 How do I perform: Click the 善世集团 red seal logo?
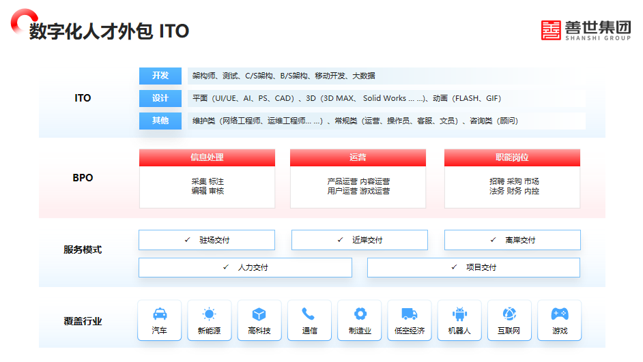[551, 30]
